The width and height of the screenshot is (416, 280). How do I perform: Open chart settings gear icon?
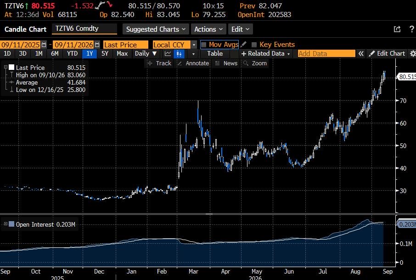[412, 54]
